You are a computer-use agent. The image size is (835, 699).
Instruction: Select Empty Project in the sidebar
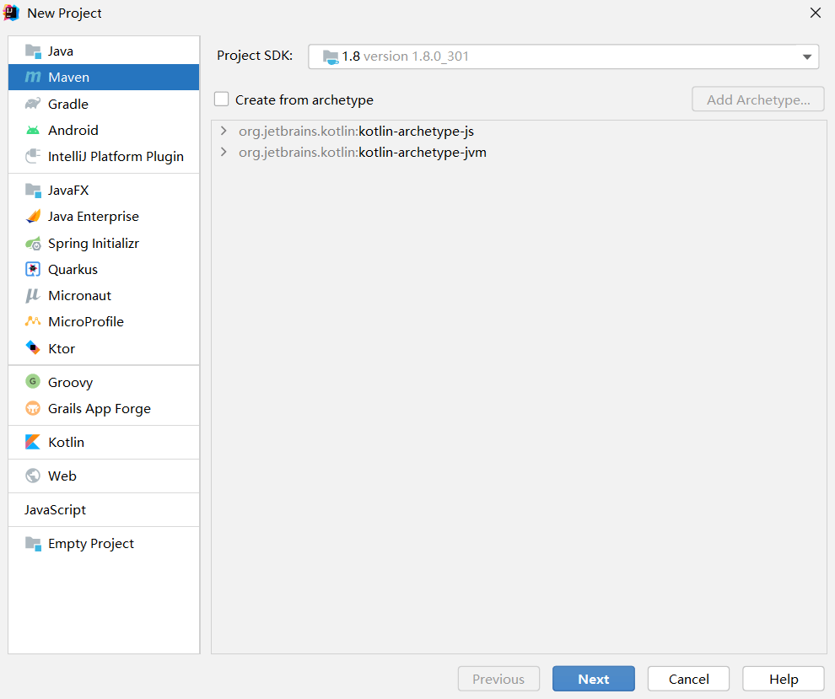[x=89, y=543]
